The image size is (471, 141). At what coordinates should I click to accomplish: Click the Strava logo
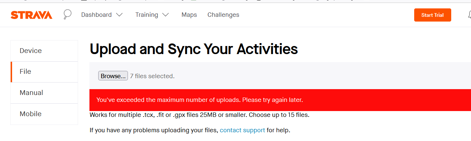click(x=32, y=15)
